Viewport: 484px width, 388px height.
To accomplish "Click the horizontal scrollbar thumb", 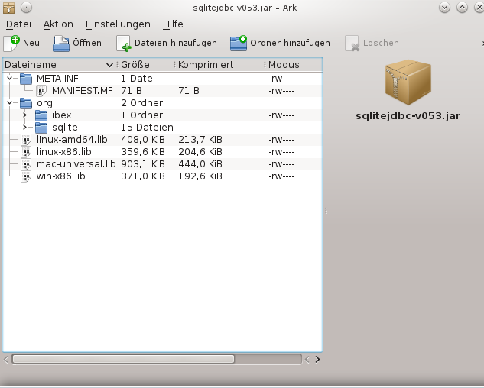I will click(123, 359).
